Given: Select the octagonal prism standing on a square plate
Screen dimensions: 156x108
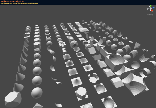Looking at the screenshot, I should pos(82,93).
